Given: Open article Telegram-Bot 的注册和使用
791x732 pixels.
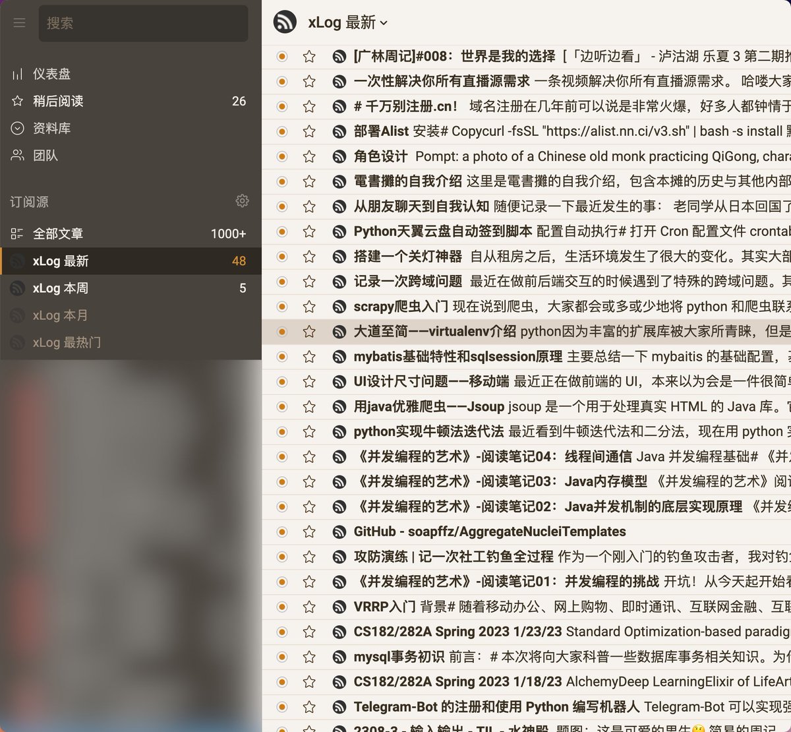Looking at the screenshot, I should pos(496,707).
